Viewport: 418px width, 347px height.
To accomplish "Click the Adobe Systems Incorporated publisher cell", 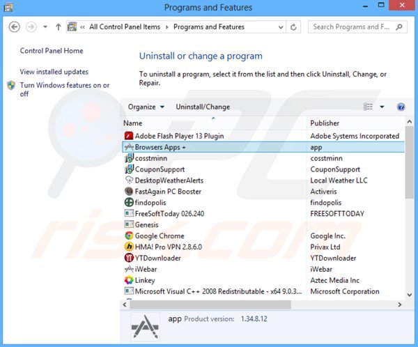I will pyautogui.click(x=355, y=136).
